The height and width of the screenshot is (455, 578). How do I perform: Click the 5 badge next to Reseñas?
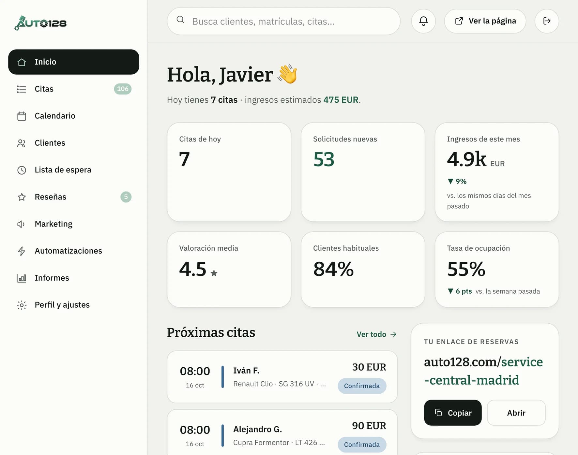126,197
